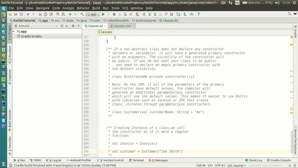
Task: Click the Replace toolbar icon
Action: pos(63,14)
